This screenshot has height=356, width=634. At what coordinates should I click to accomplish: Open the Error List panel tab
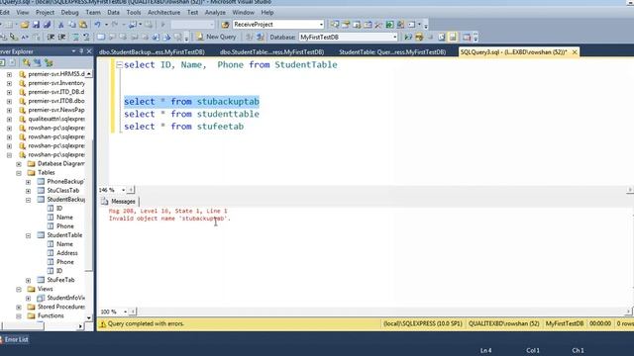point(15,339)
